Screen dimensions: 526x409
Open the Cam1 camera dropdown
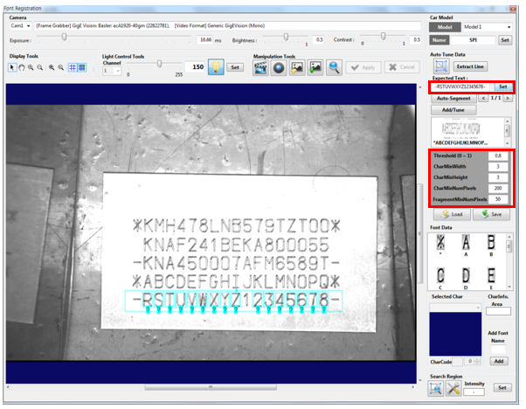[x=21, y=27]
